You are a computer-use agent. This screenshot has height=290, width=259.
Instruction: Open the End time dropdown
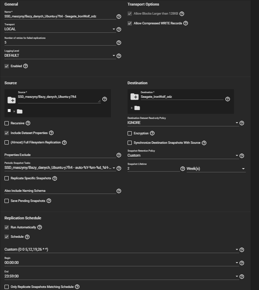pyautogui.click(x=122, y=276)
